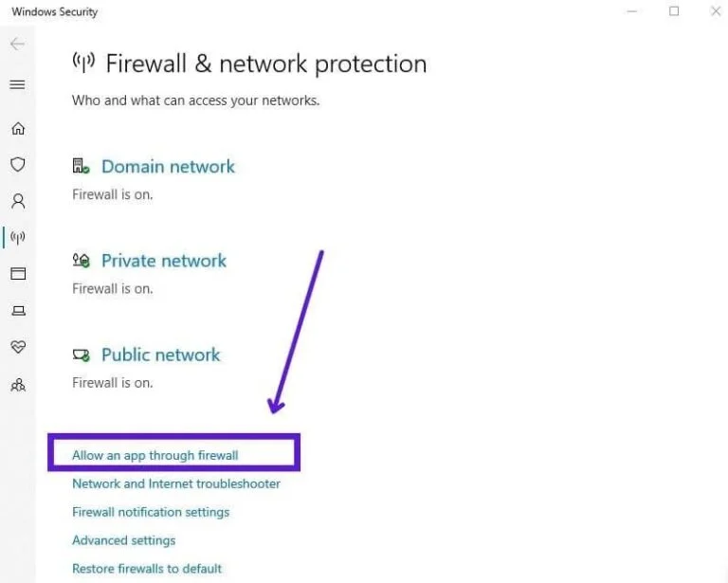Click the Domain network building icon
This screenshot has width=728, height=583.
click(x=82, y=167)
